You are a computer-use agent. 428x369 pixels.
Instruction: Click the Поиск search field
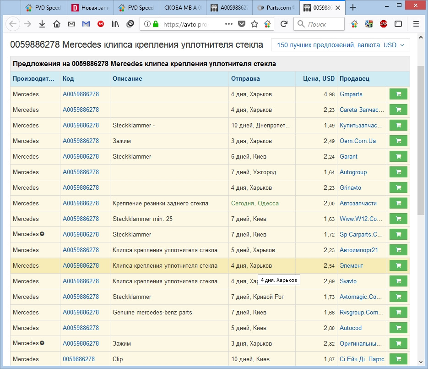[x=319, y=24]
